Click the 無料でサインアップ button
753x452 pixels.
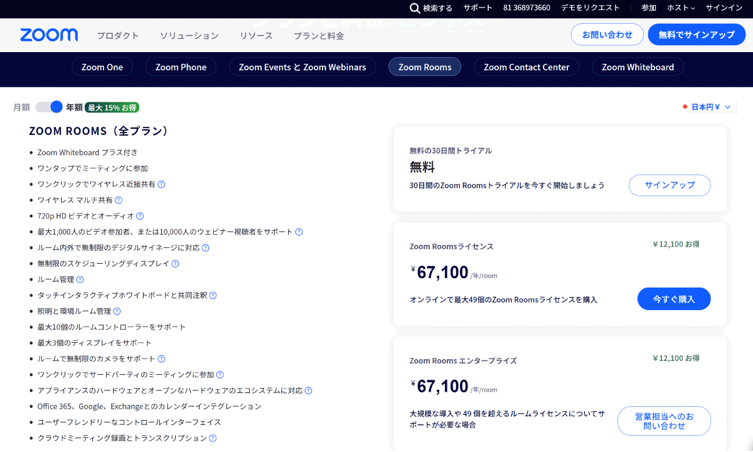click(697, 35)
